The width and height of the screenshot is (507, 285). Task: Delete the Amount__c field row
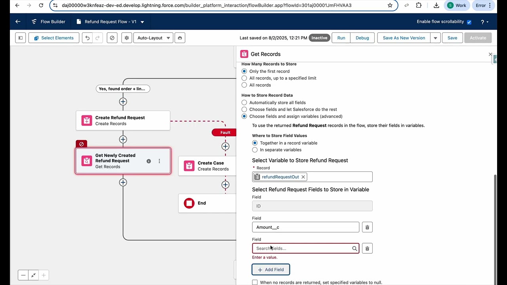[x=367, y=227]
